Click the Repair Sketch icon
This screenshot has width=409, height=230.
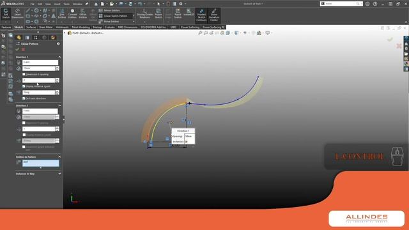(x=158, y=13)
